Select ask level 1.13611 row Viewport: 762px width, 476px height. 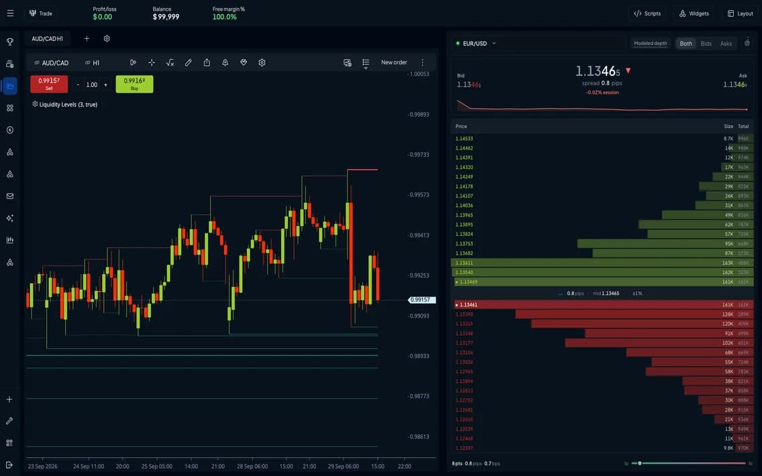coord(602,263)
